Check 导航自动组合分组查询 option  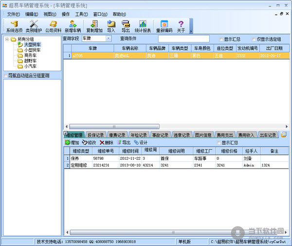click(x=6, y=76)
